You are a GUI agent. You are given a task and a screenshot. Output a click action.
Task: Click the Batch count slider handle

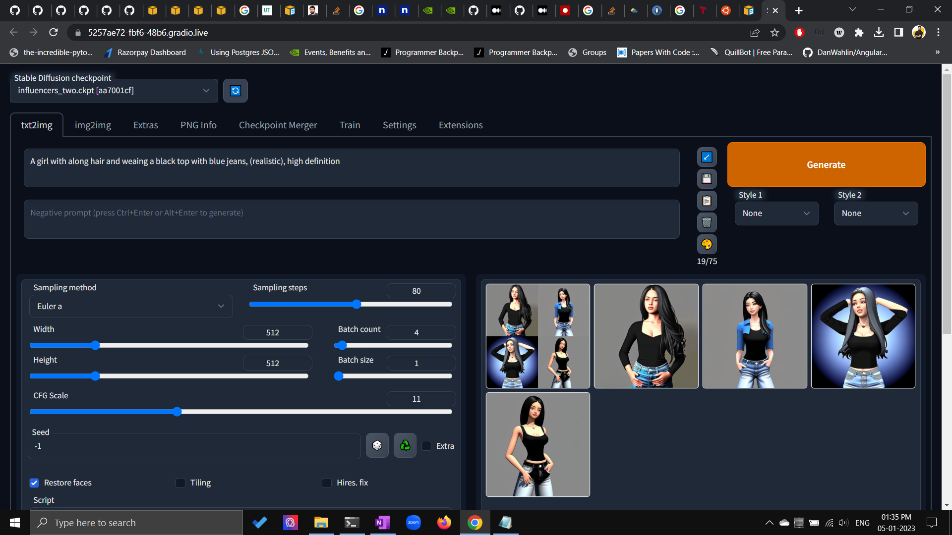pyautogui.click(x=342, y=345)
